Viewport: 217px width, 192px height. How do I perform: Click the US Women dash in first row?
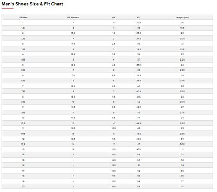[73, 23]
